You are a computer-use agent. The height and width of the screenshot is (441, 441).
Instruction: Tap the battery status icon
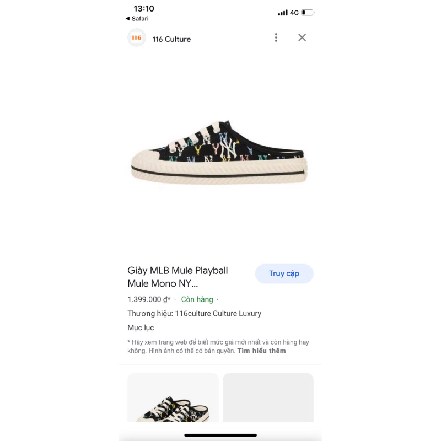308,13
